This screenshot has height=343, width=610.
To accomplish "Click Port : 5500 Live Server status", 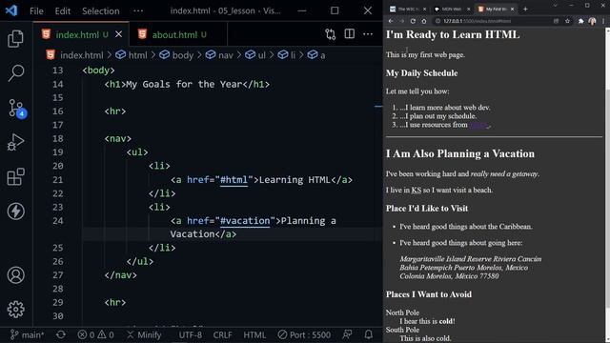I will [304, 334].
